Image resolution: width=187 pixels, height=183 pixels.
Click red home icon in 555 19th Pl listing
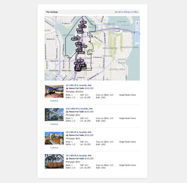coord(67,112)
